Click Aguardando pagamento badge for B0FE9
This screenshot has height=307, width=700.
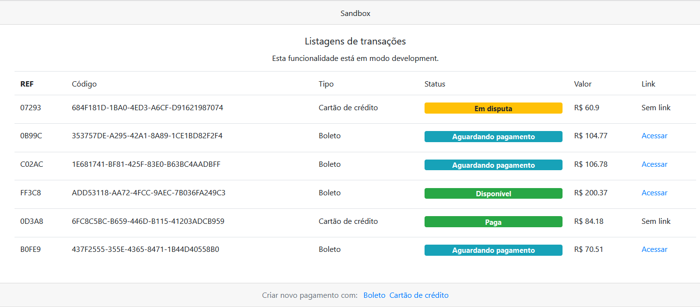493,250
